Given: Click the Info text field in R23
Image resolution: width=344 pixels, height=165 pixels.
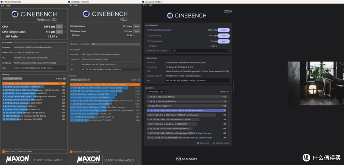Looking at the screenshot, I should point(111,69).
